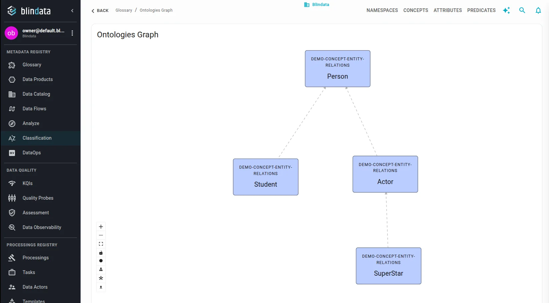This screenshot has width=549, height=303.
Task: Select the Person concept node
Action: pos(337,69)
